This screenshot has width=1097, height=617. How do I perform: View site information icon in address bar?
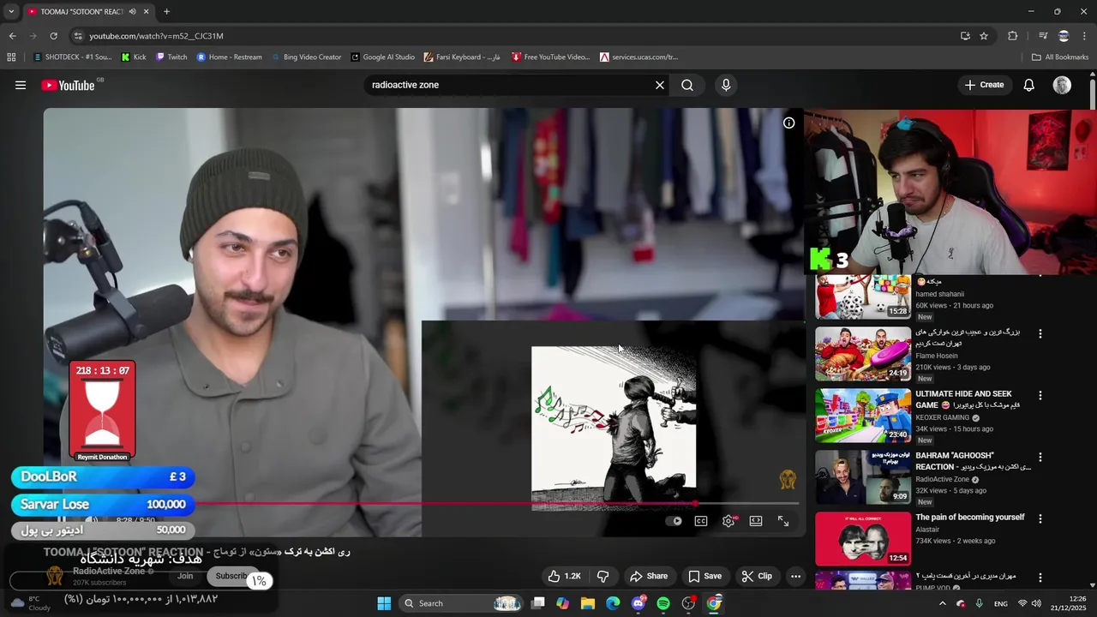pyautogui.click(x=78, y=36)
